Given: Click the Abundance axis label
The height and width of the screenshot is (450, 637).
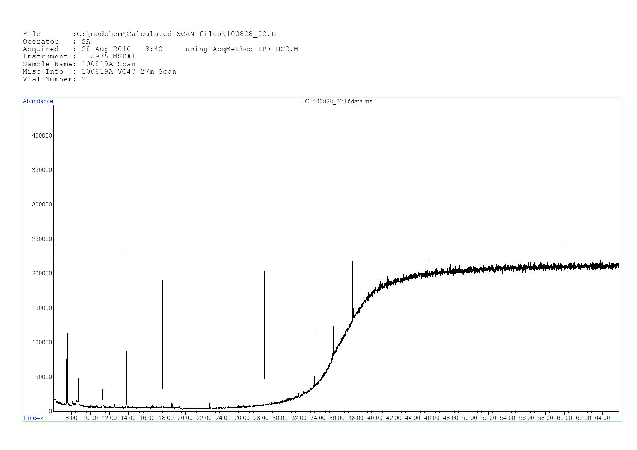Looking at the screenshot, I should (x=38, y=101).
